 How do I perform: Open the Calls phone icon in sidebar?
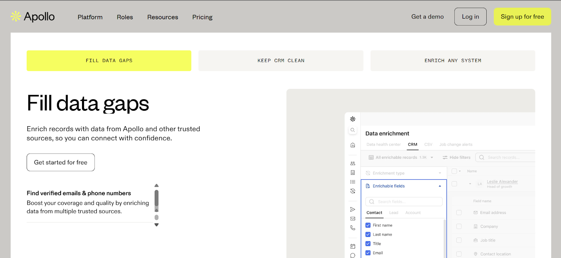click(x=353, y=228)
